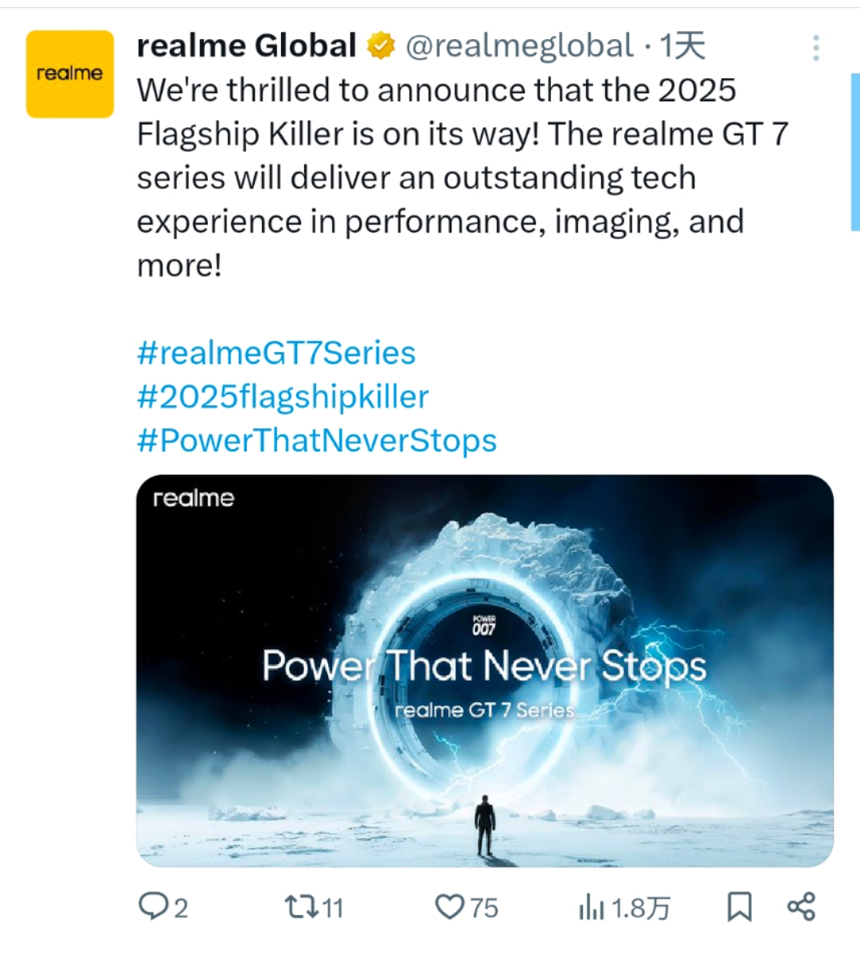Click the tweet body text to expand
This screenshot has height=953, width=860.
coord(462,178)
